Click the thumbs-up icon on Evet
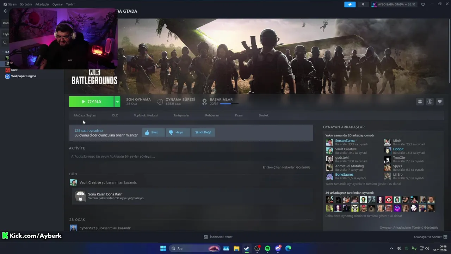 (147, 132)
